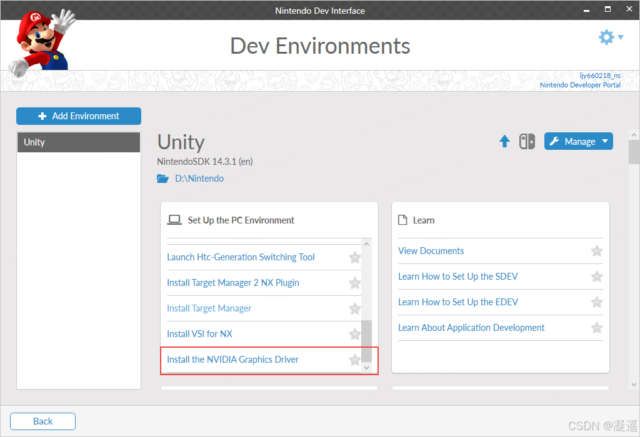The image size is (640, 437).
Task: Close the Nintendo Dev Interface window
Action: [x=629, y=9]
